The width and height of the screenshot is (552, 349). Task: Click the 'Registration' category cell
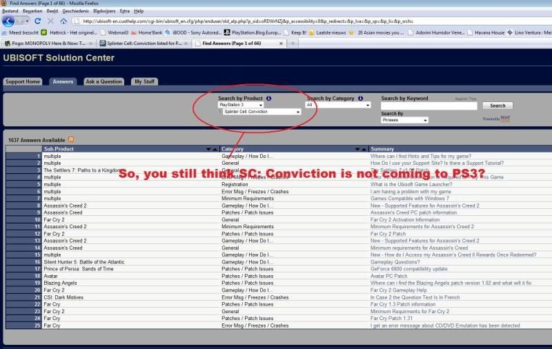click(235, 184)
